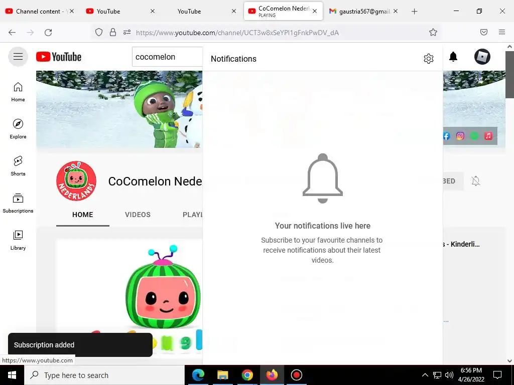
Task: Click the '- Kinderli…' video title
Action: 462,244
